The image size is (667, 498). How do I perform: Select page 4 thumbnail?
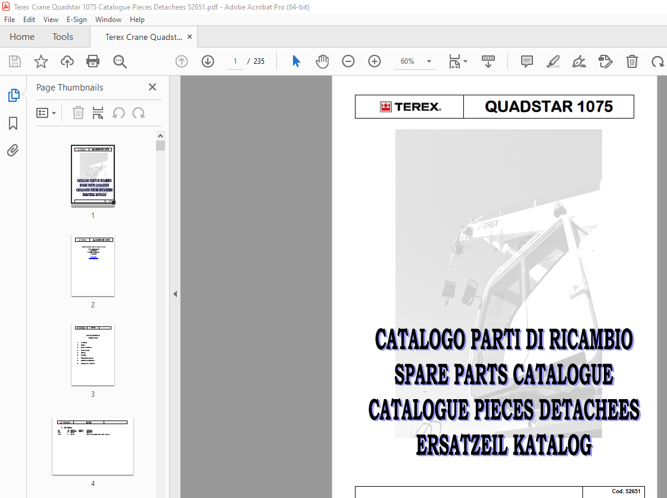[93, 447]
